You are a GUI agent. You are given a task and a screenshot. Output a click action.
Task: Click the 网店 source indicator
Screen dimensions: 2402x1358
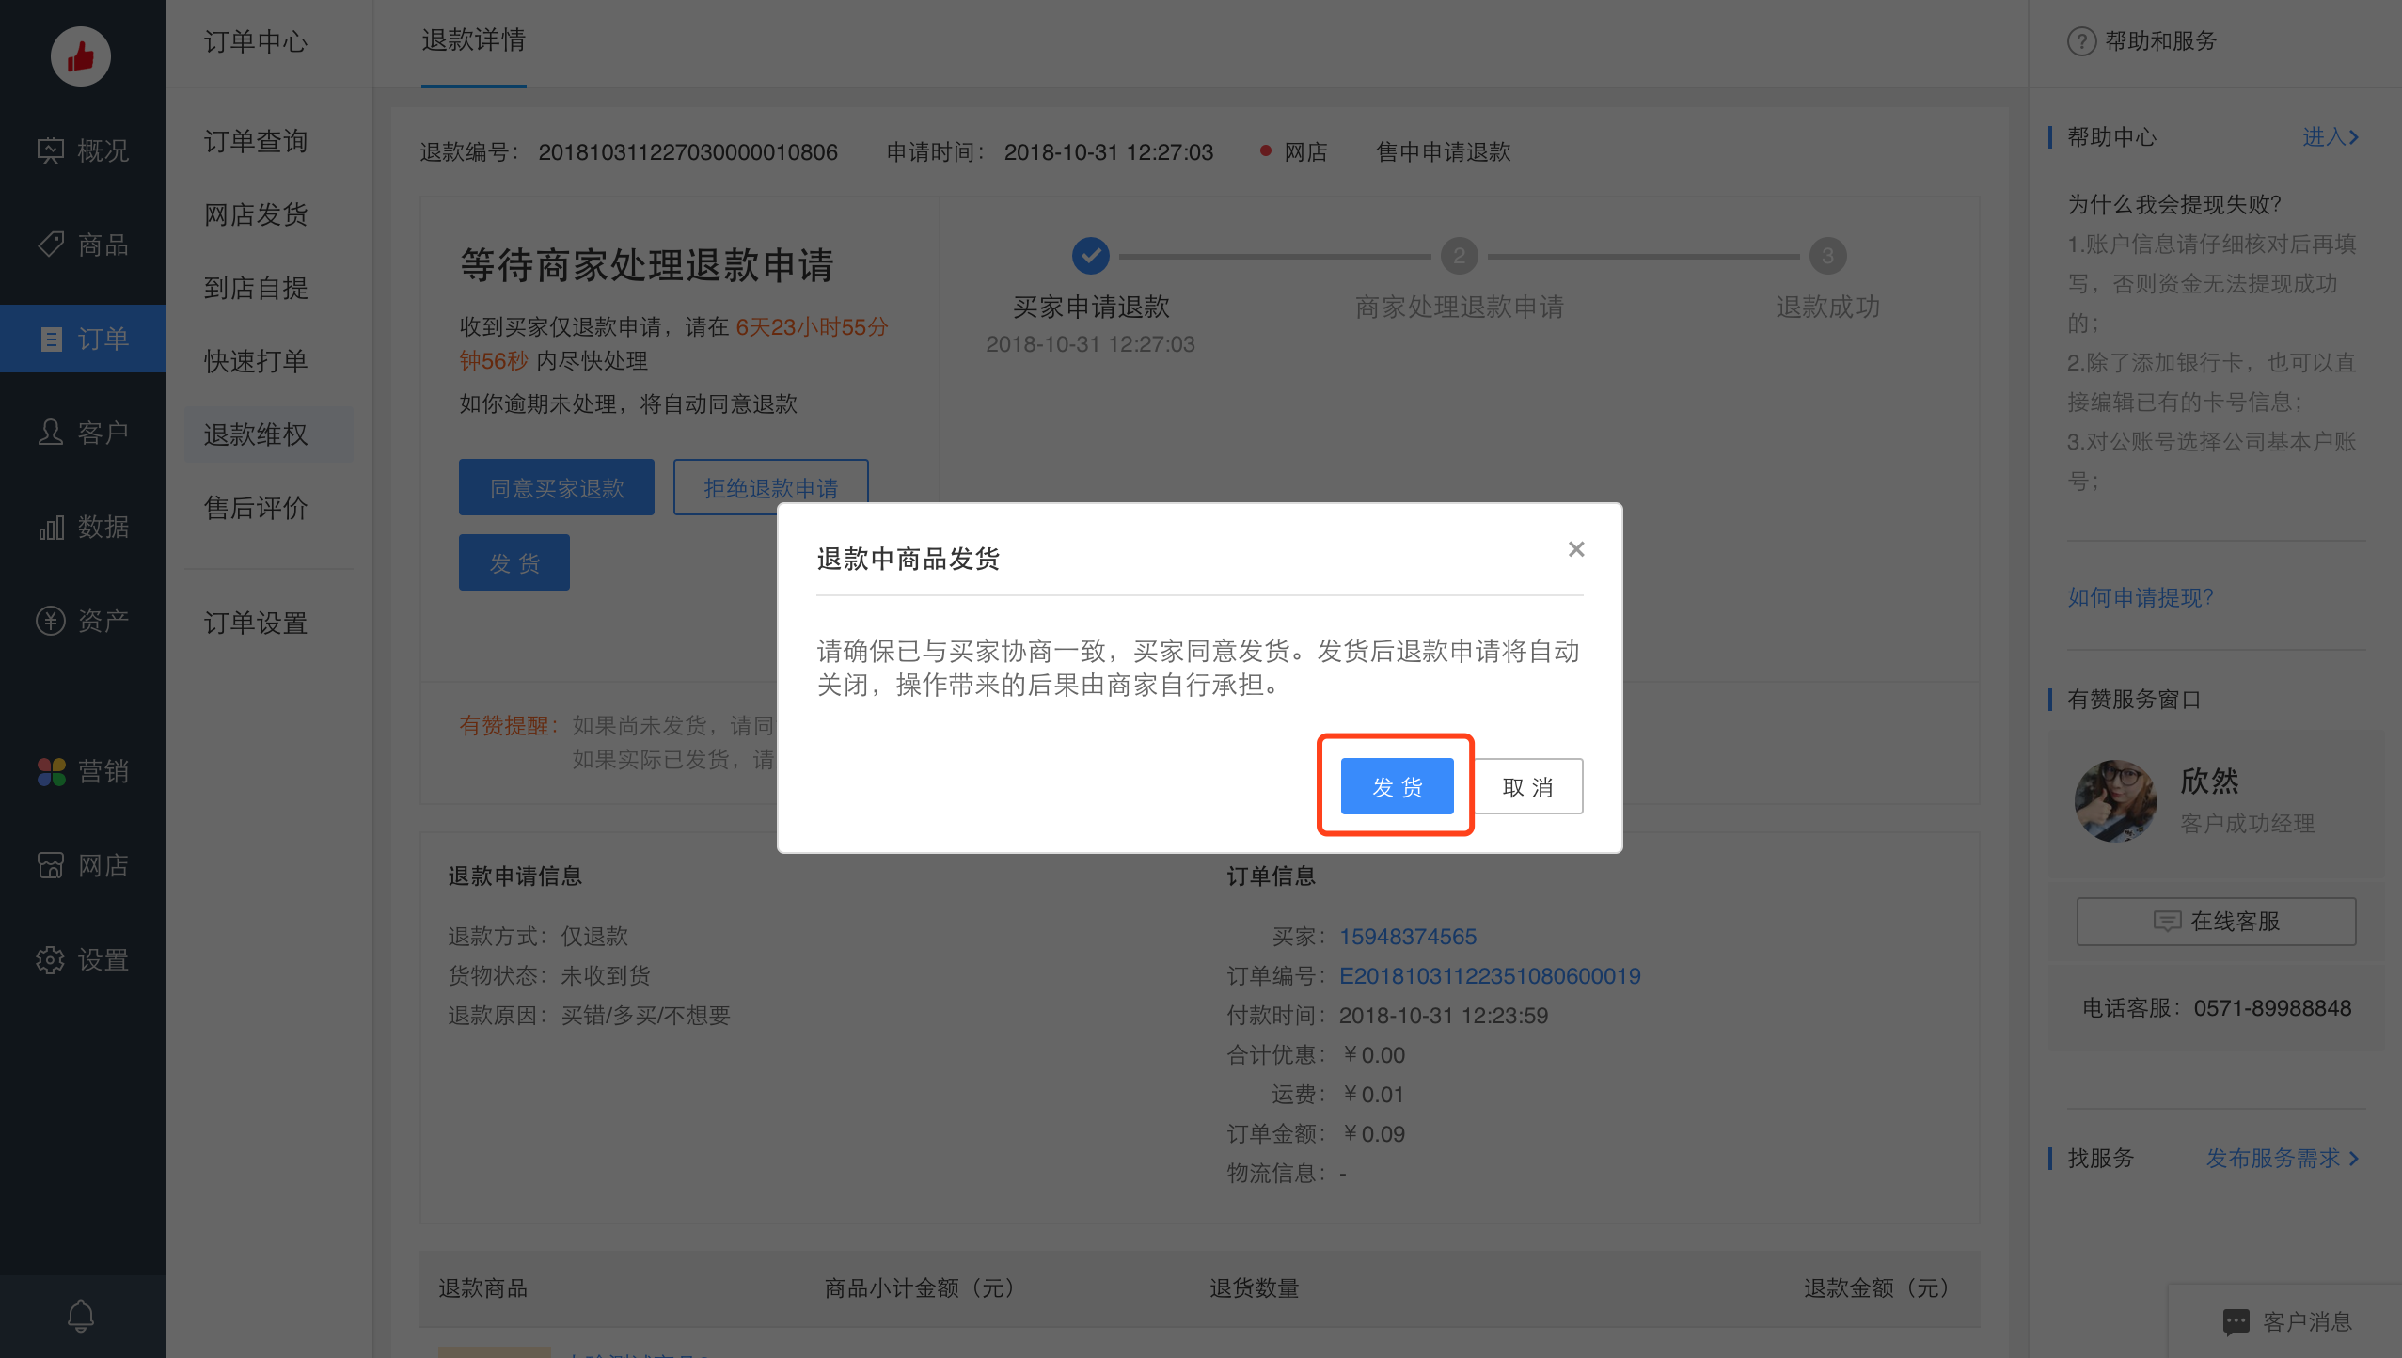[x=1294, y=152]
